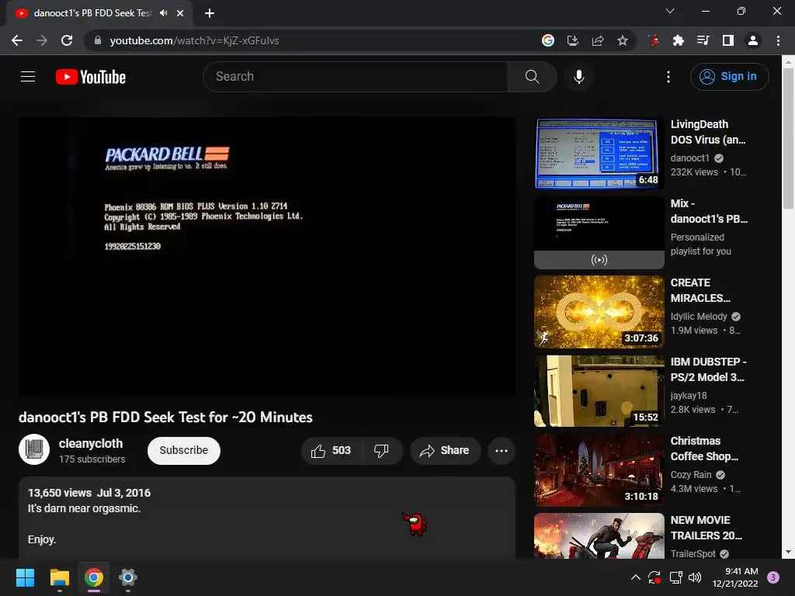
Task: Open Chrome profile icon
Action: pos(752,40)
